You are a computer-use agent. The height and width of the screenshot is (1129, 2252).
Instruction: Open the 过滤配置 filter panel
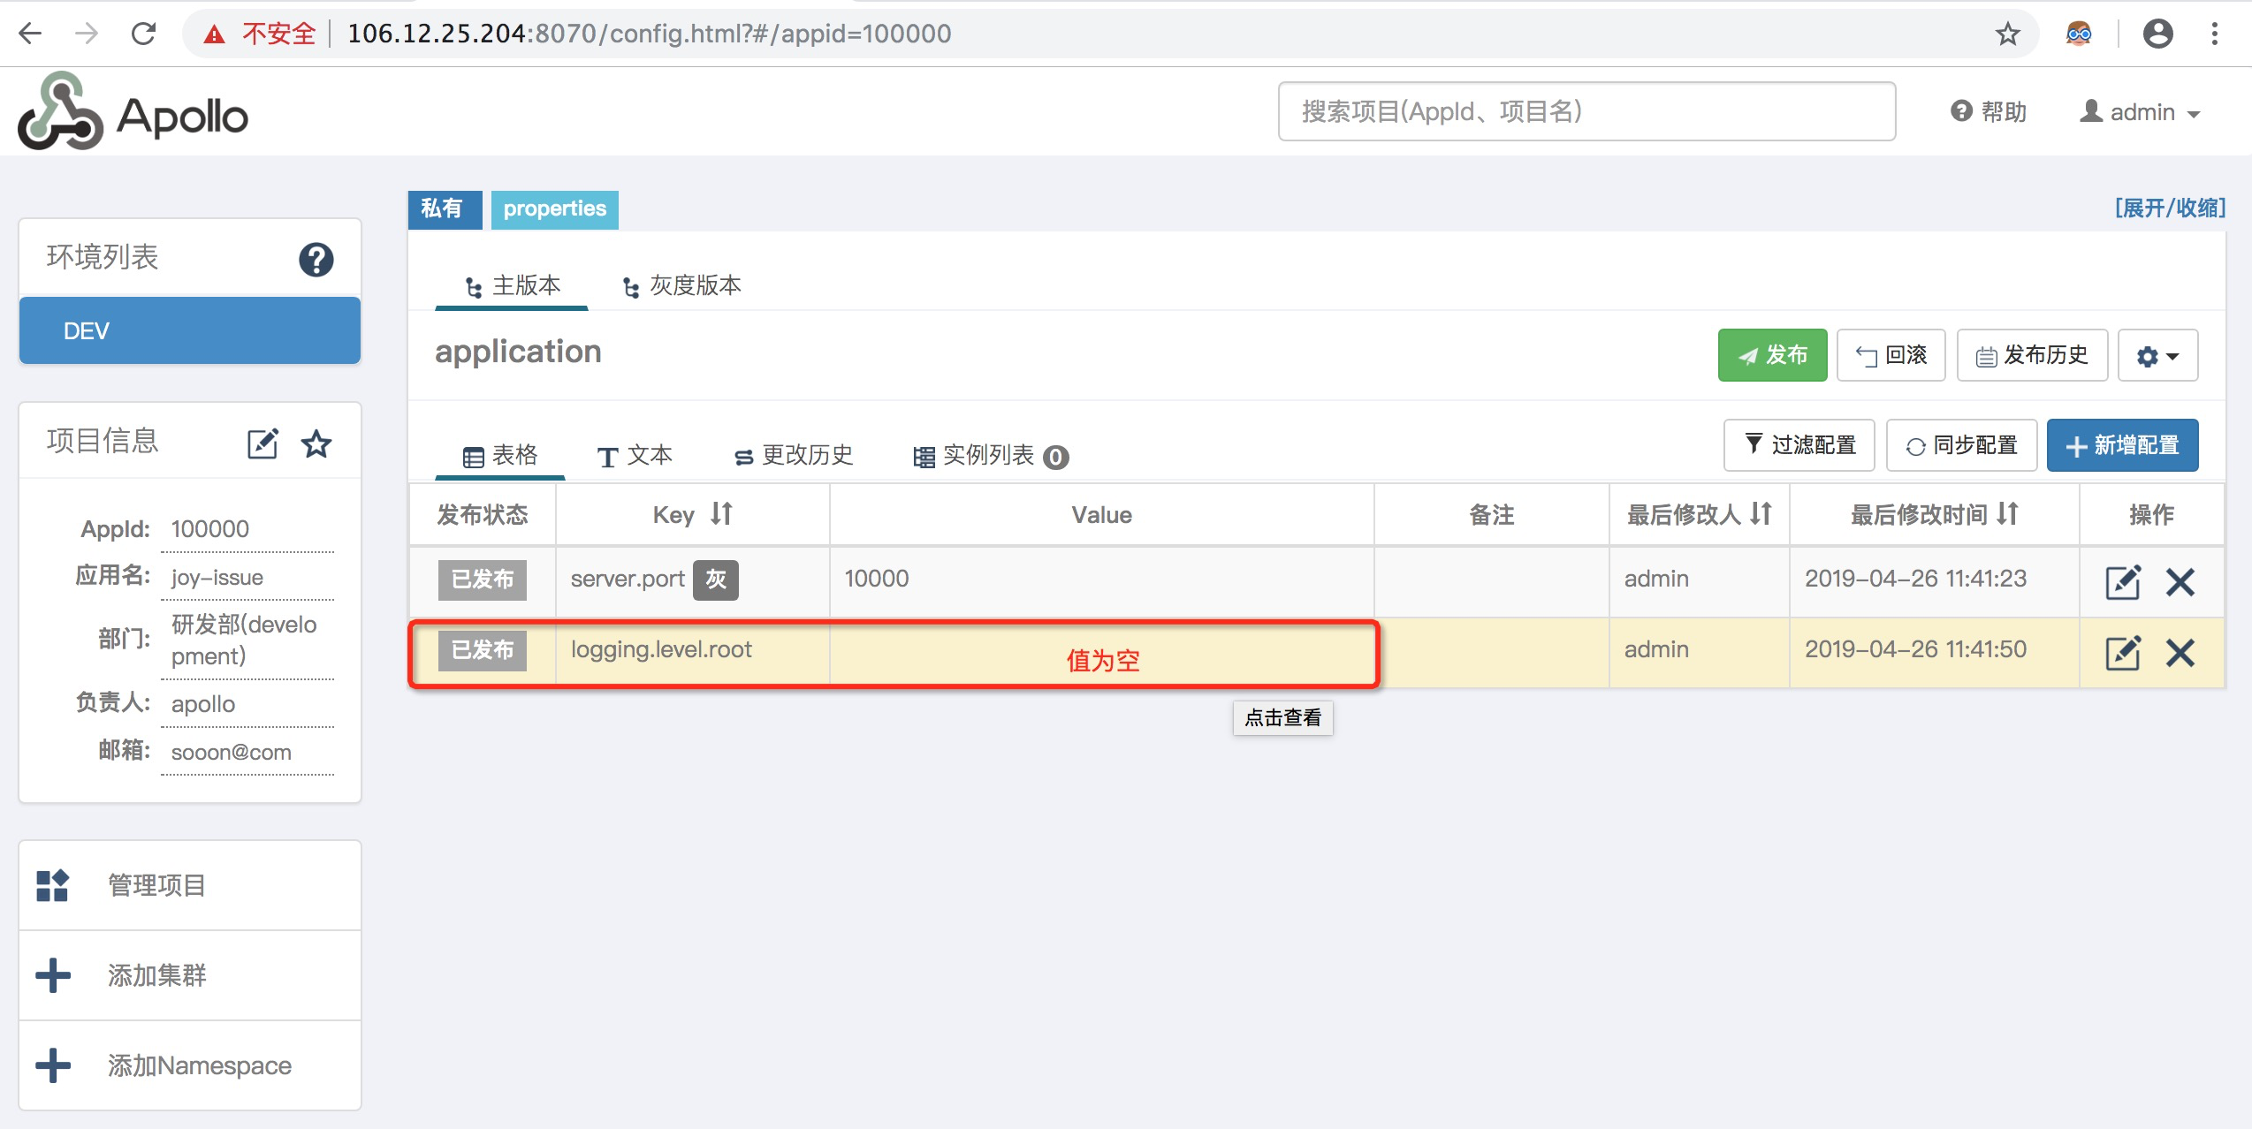1799,444
